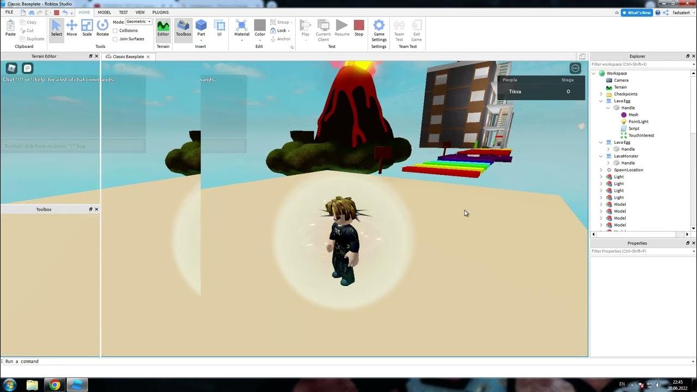Switch to the VIEW ribbon tab
Image resolution: width=697 pixels, height=392 pixels.
(140, 12)
